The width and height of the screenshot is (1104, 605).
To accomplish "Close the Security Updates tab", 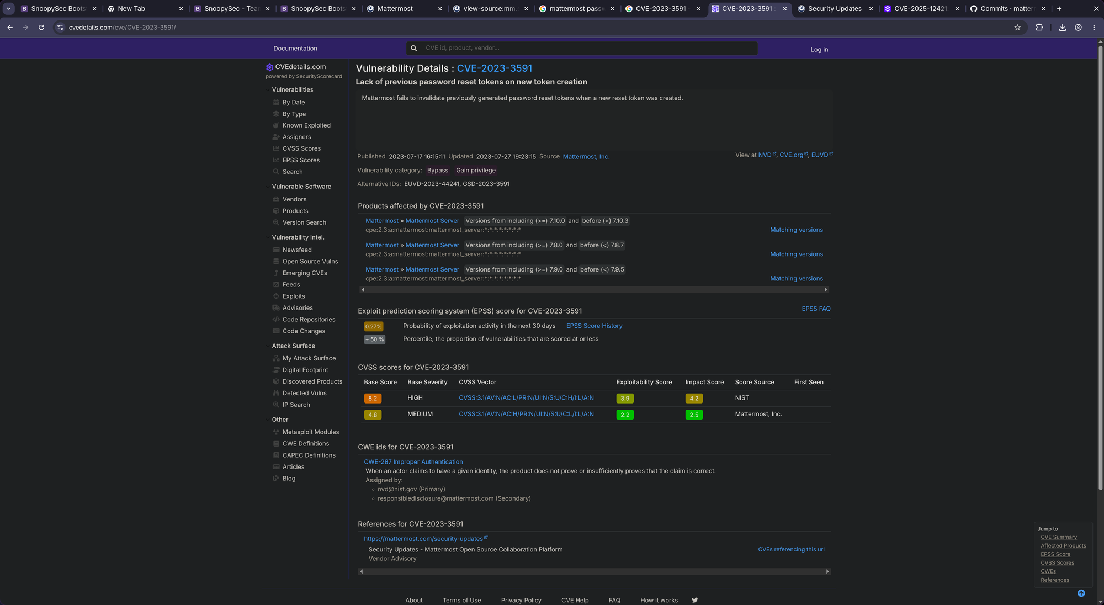I will [x=871, y=9].
